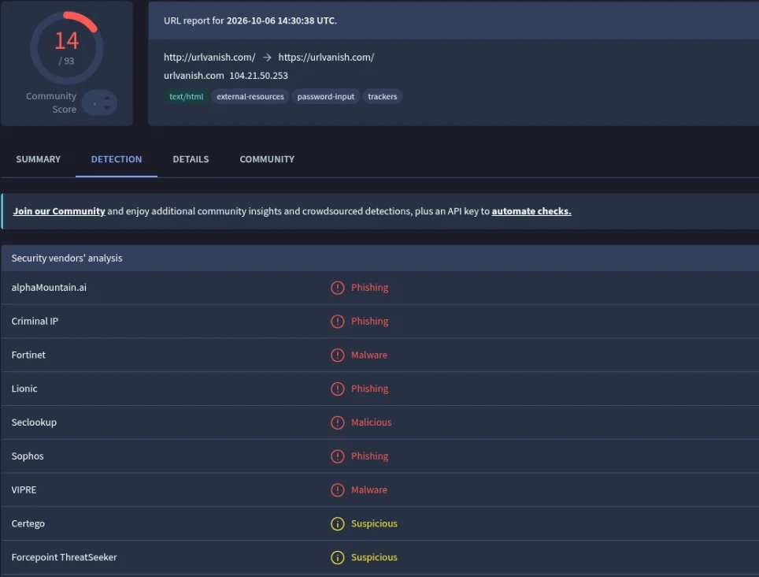Switch to the Detection tab
Screen dimensions: 759x577
117,159
